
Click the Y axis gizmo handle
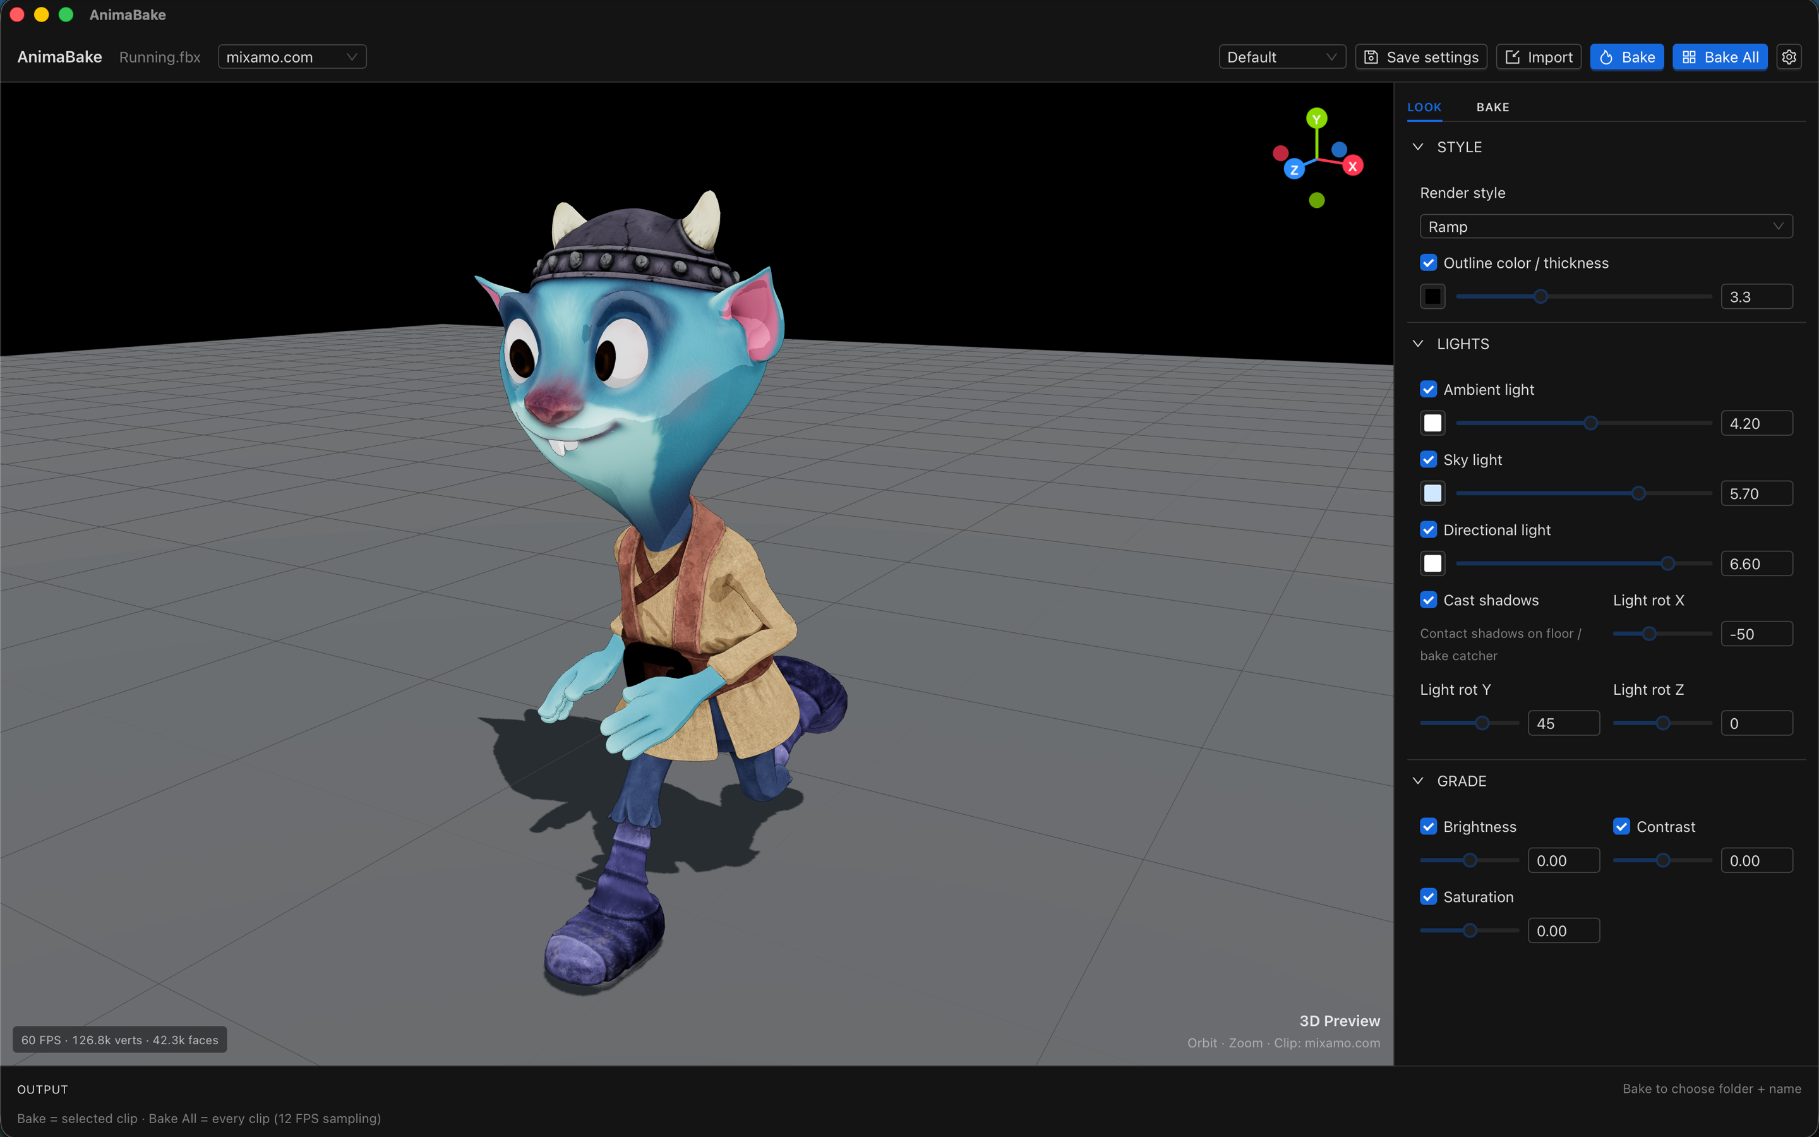coord(1316,119)
